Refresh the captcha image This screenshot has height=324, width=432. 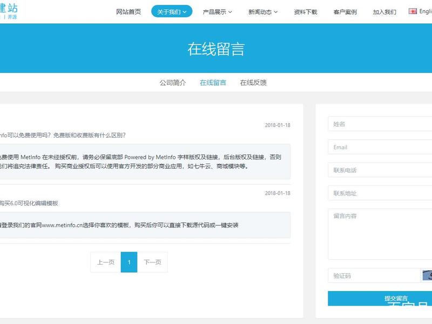coord(427,275)
